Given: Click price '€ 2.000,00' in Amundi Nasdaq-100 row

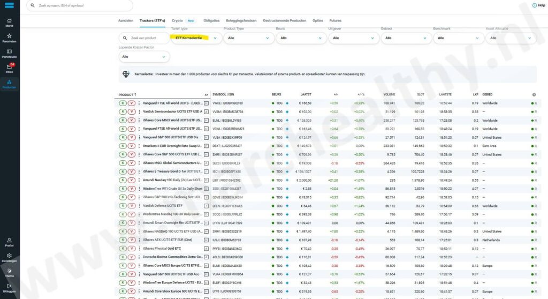Looking at the screenshot, I should pos(304,180).
